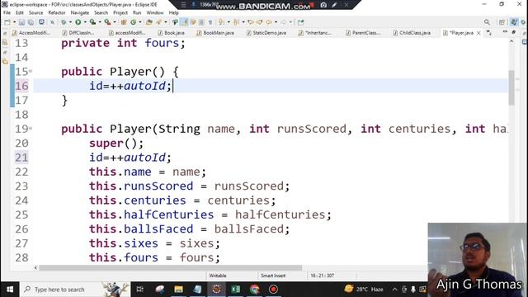Open dropdown next to New Class icon
The width and height of the screenshot is (528, 297).
(x=140, y=22)
